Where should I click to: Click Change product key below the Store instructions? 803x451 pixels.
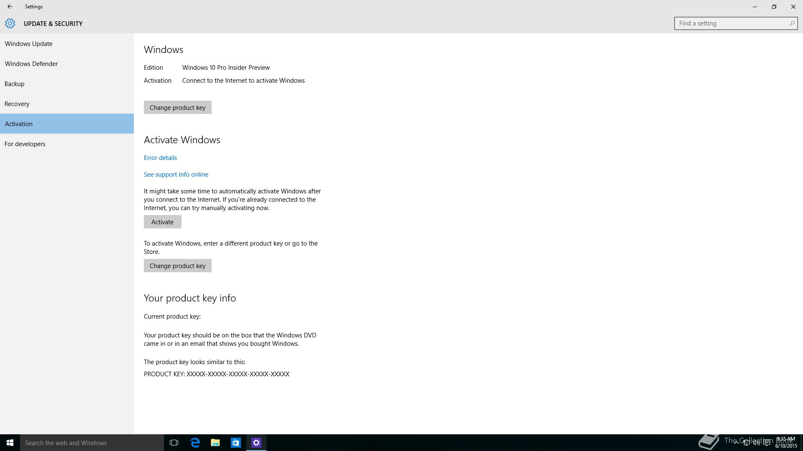[178, 266]
